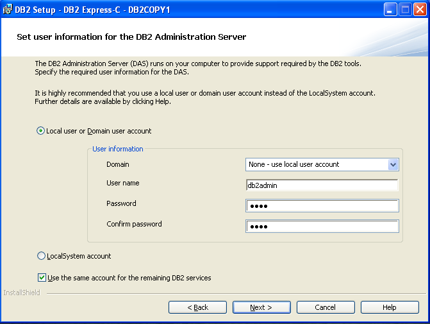The height and width of the screenshot is (324, 430).
Task: Click the DB2 Setup - DB2 Express-C title bar text
Action: [92, 10]
